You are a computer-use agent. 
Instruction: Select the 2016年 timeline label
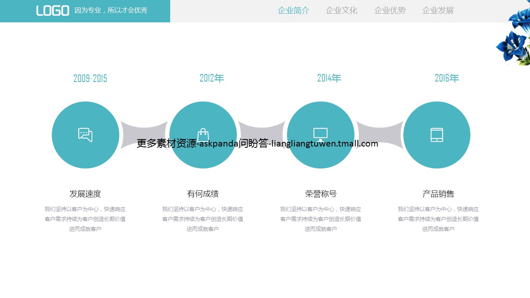(x=447, y=78)
